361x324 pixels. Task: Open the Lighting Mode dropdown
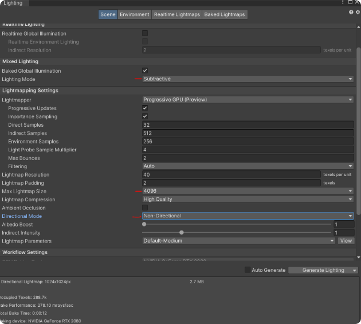click(248, 79)
